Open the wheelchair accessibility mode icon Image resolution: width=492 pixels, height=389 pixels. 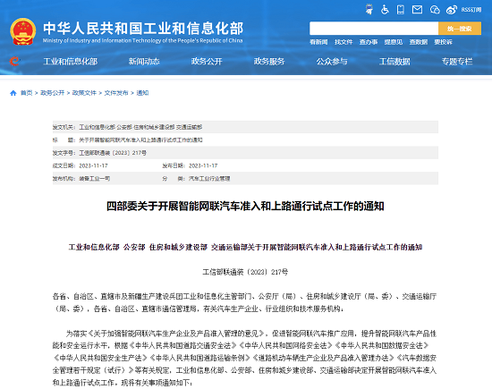[385, 10]
